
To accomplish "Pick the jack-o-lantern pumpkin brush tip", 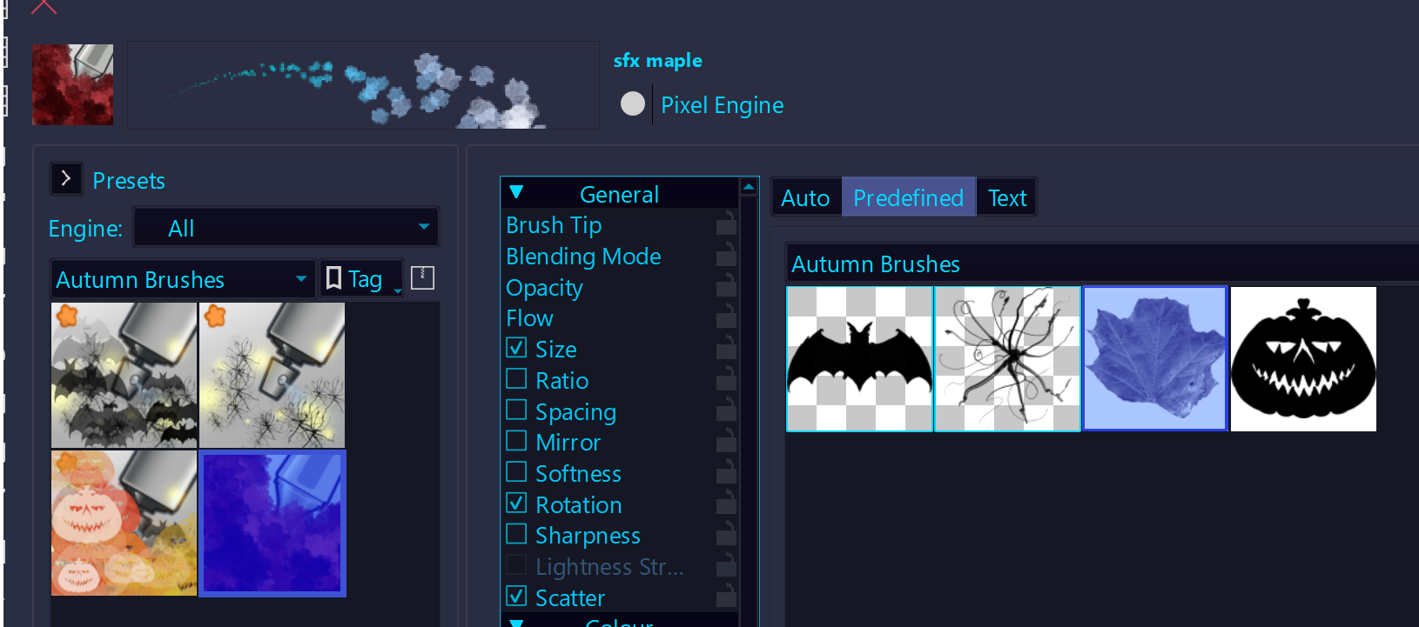I will pos(1303,359).
